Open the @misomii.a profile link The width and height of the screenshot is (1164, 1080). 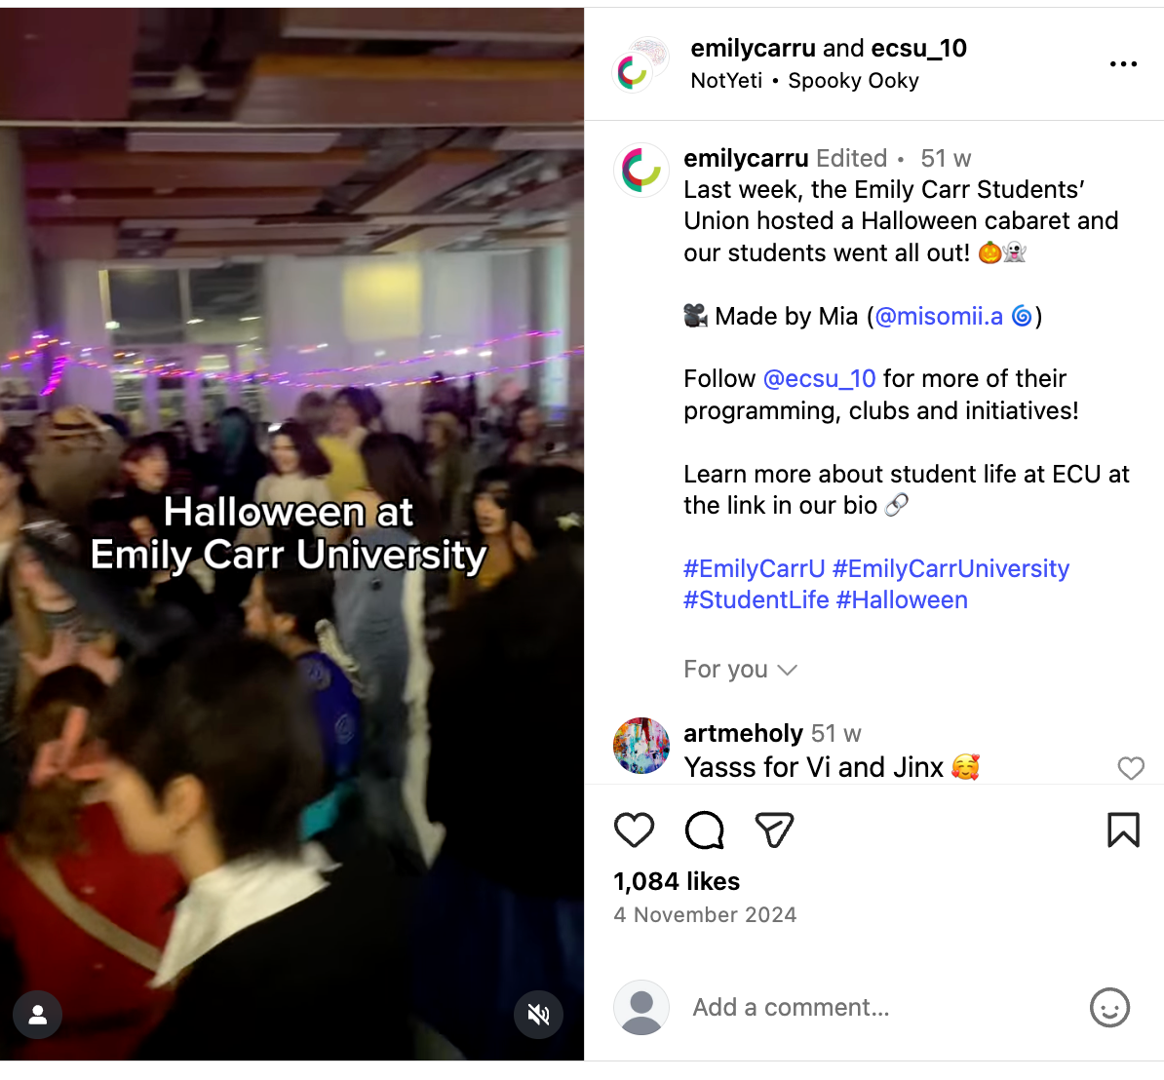click(x=939, y=316)
